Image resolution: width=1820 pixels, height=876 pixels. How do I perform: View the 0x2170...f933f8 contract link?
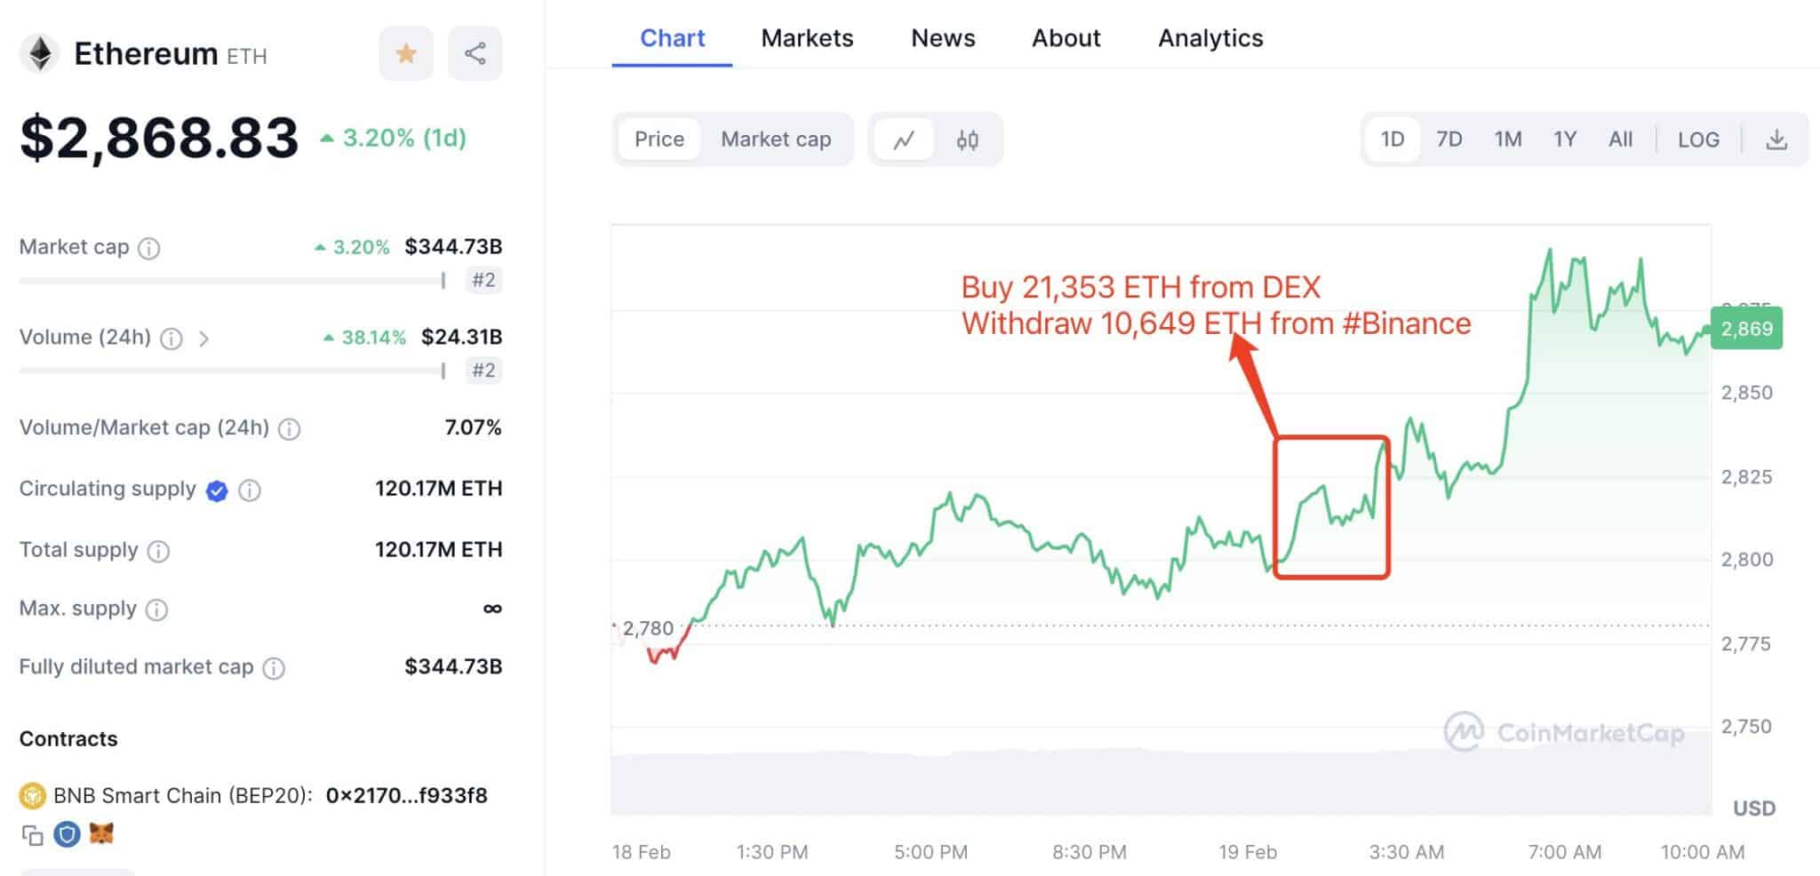click(404, 795)
